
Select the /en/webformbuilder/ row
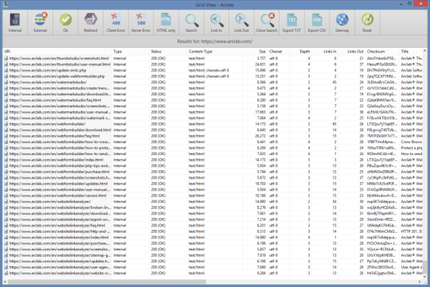pyautogui.click(x=213, y=124)
